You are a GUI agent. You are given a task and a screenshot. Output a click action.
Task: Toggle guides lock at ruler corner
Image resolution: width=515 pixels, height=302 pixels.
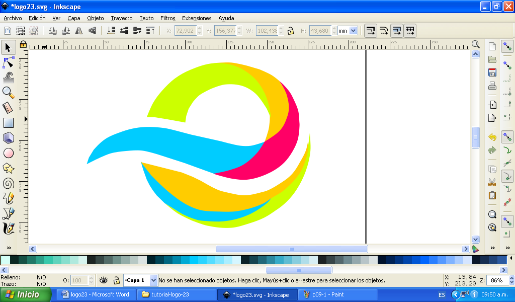(x=23, y=44)
